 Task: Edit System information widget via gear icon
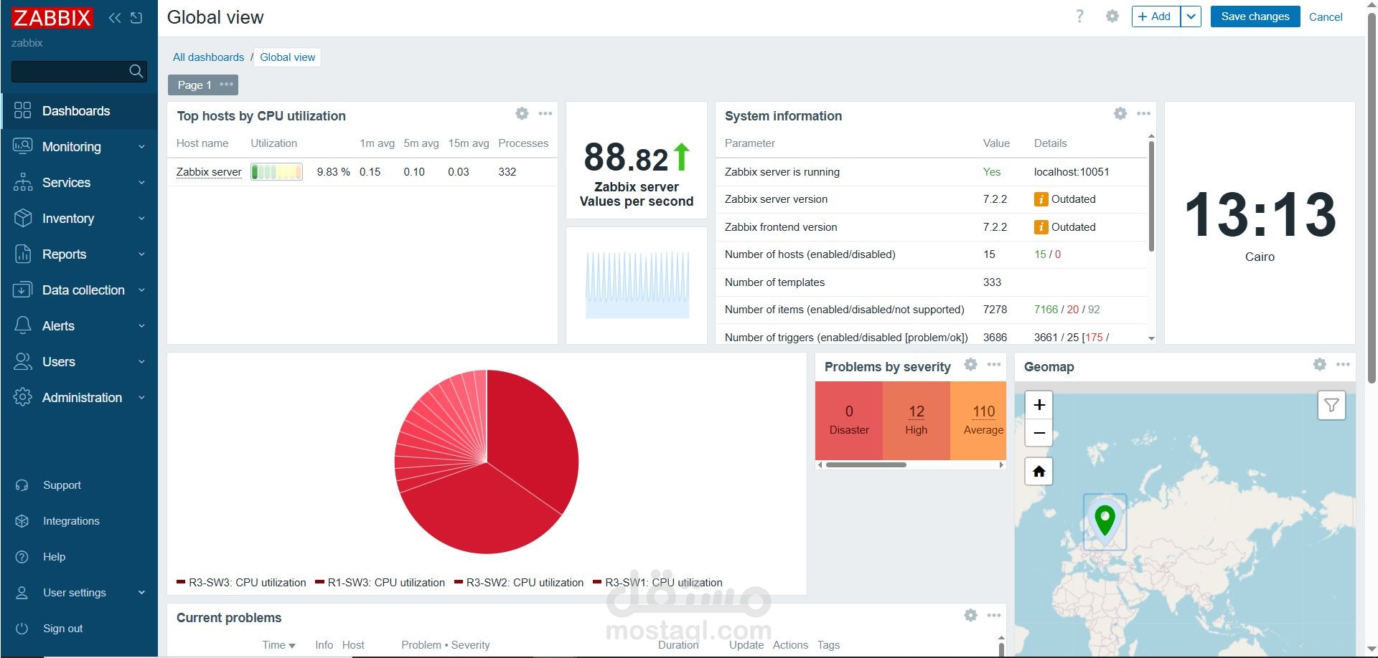coord(1120,113)
